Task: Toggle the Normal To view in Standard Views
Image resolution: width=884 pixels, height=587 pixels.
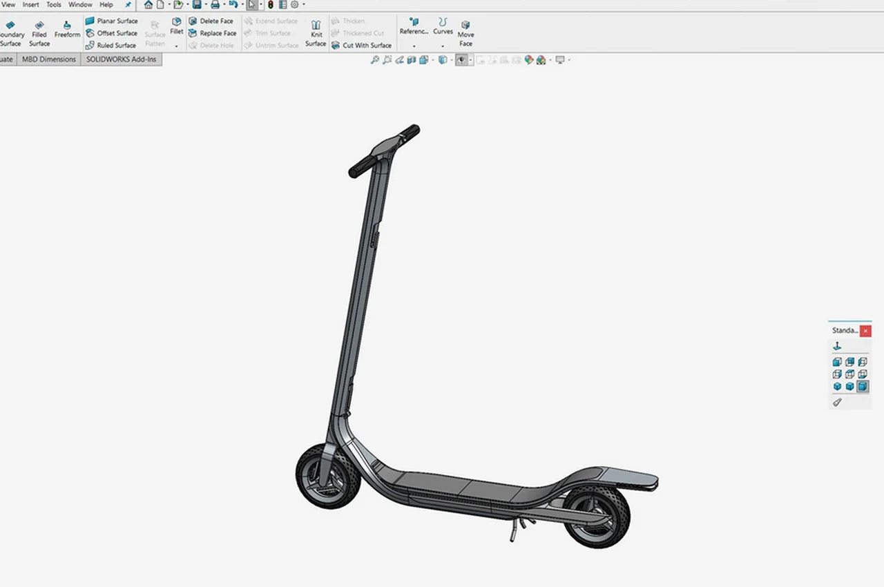Action: coord(837,346)
